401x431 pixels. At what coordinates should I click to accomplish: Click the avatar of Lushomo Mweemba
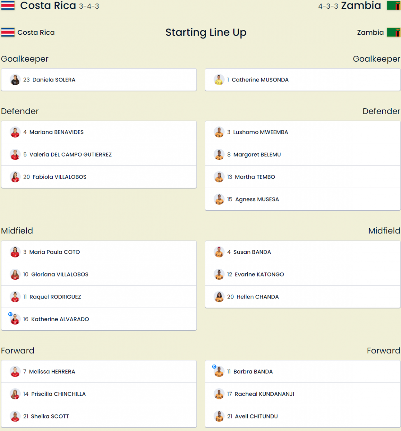(219, 132)
